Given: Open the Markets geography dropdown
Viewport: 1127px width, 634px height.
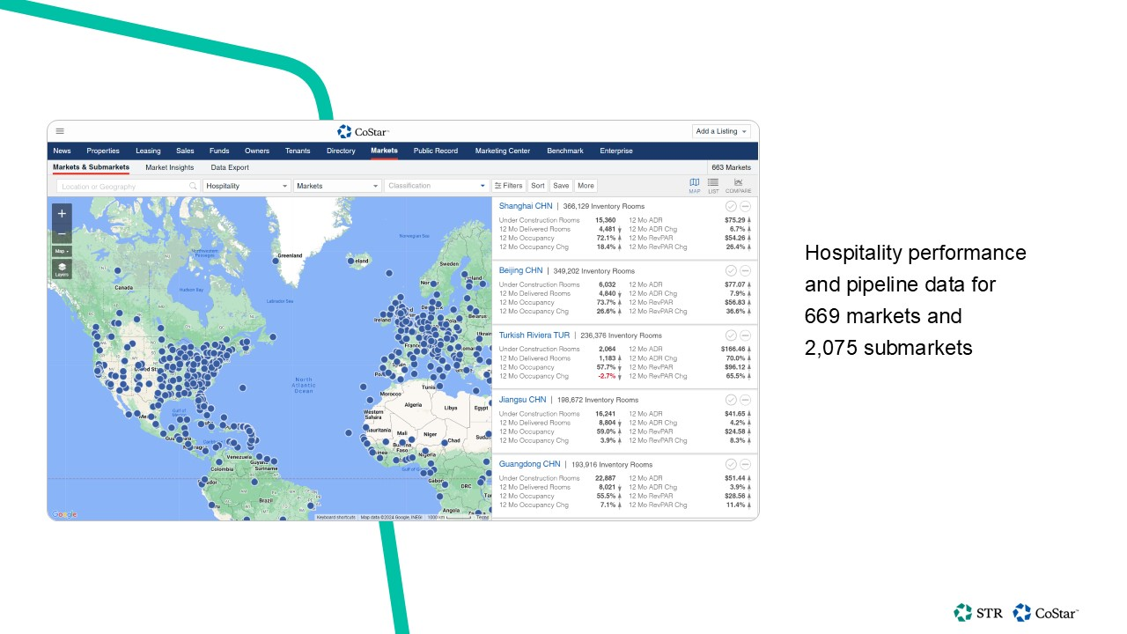Looking at the screenshot, I should [337, 186].
